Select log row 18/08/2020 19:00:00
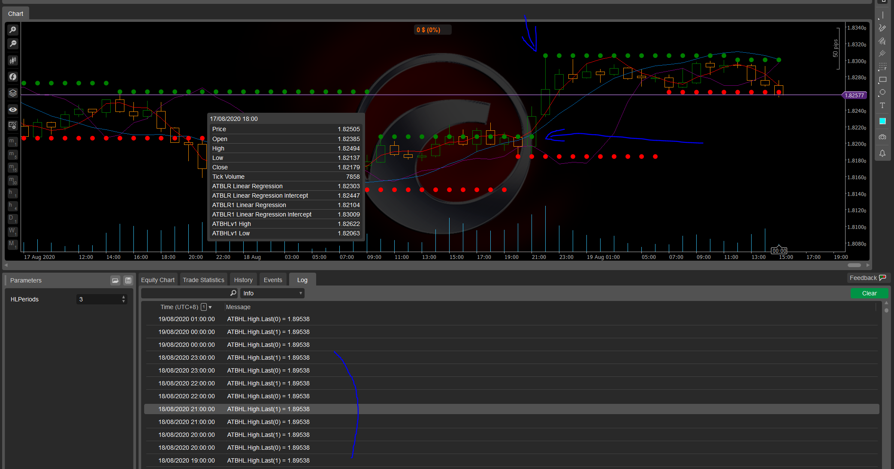The width and height of the screenshot is (894, 469). tap(511, 460)
